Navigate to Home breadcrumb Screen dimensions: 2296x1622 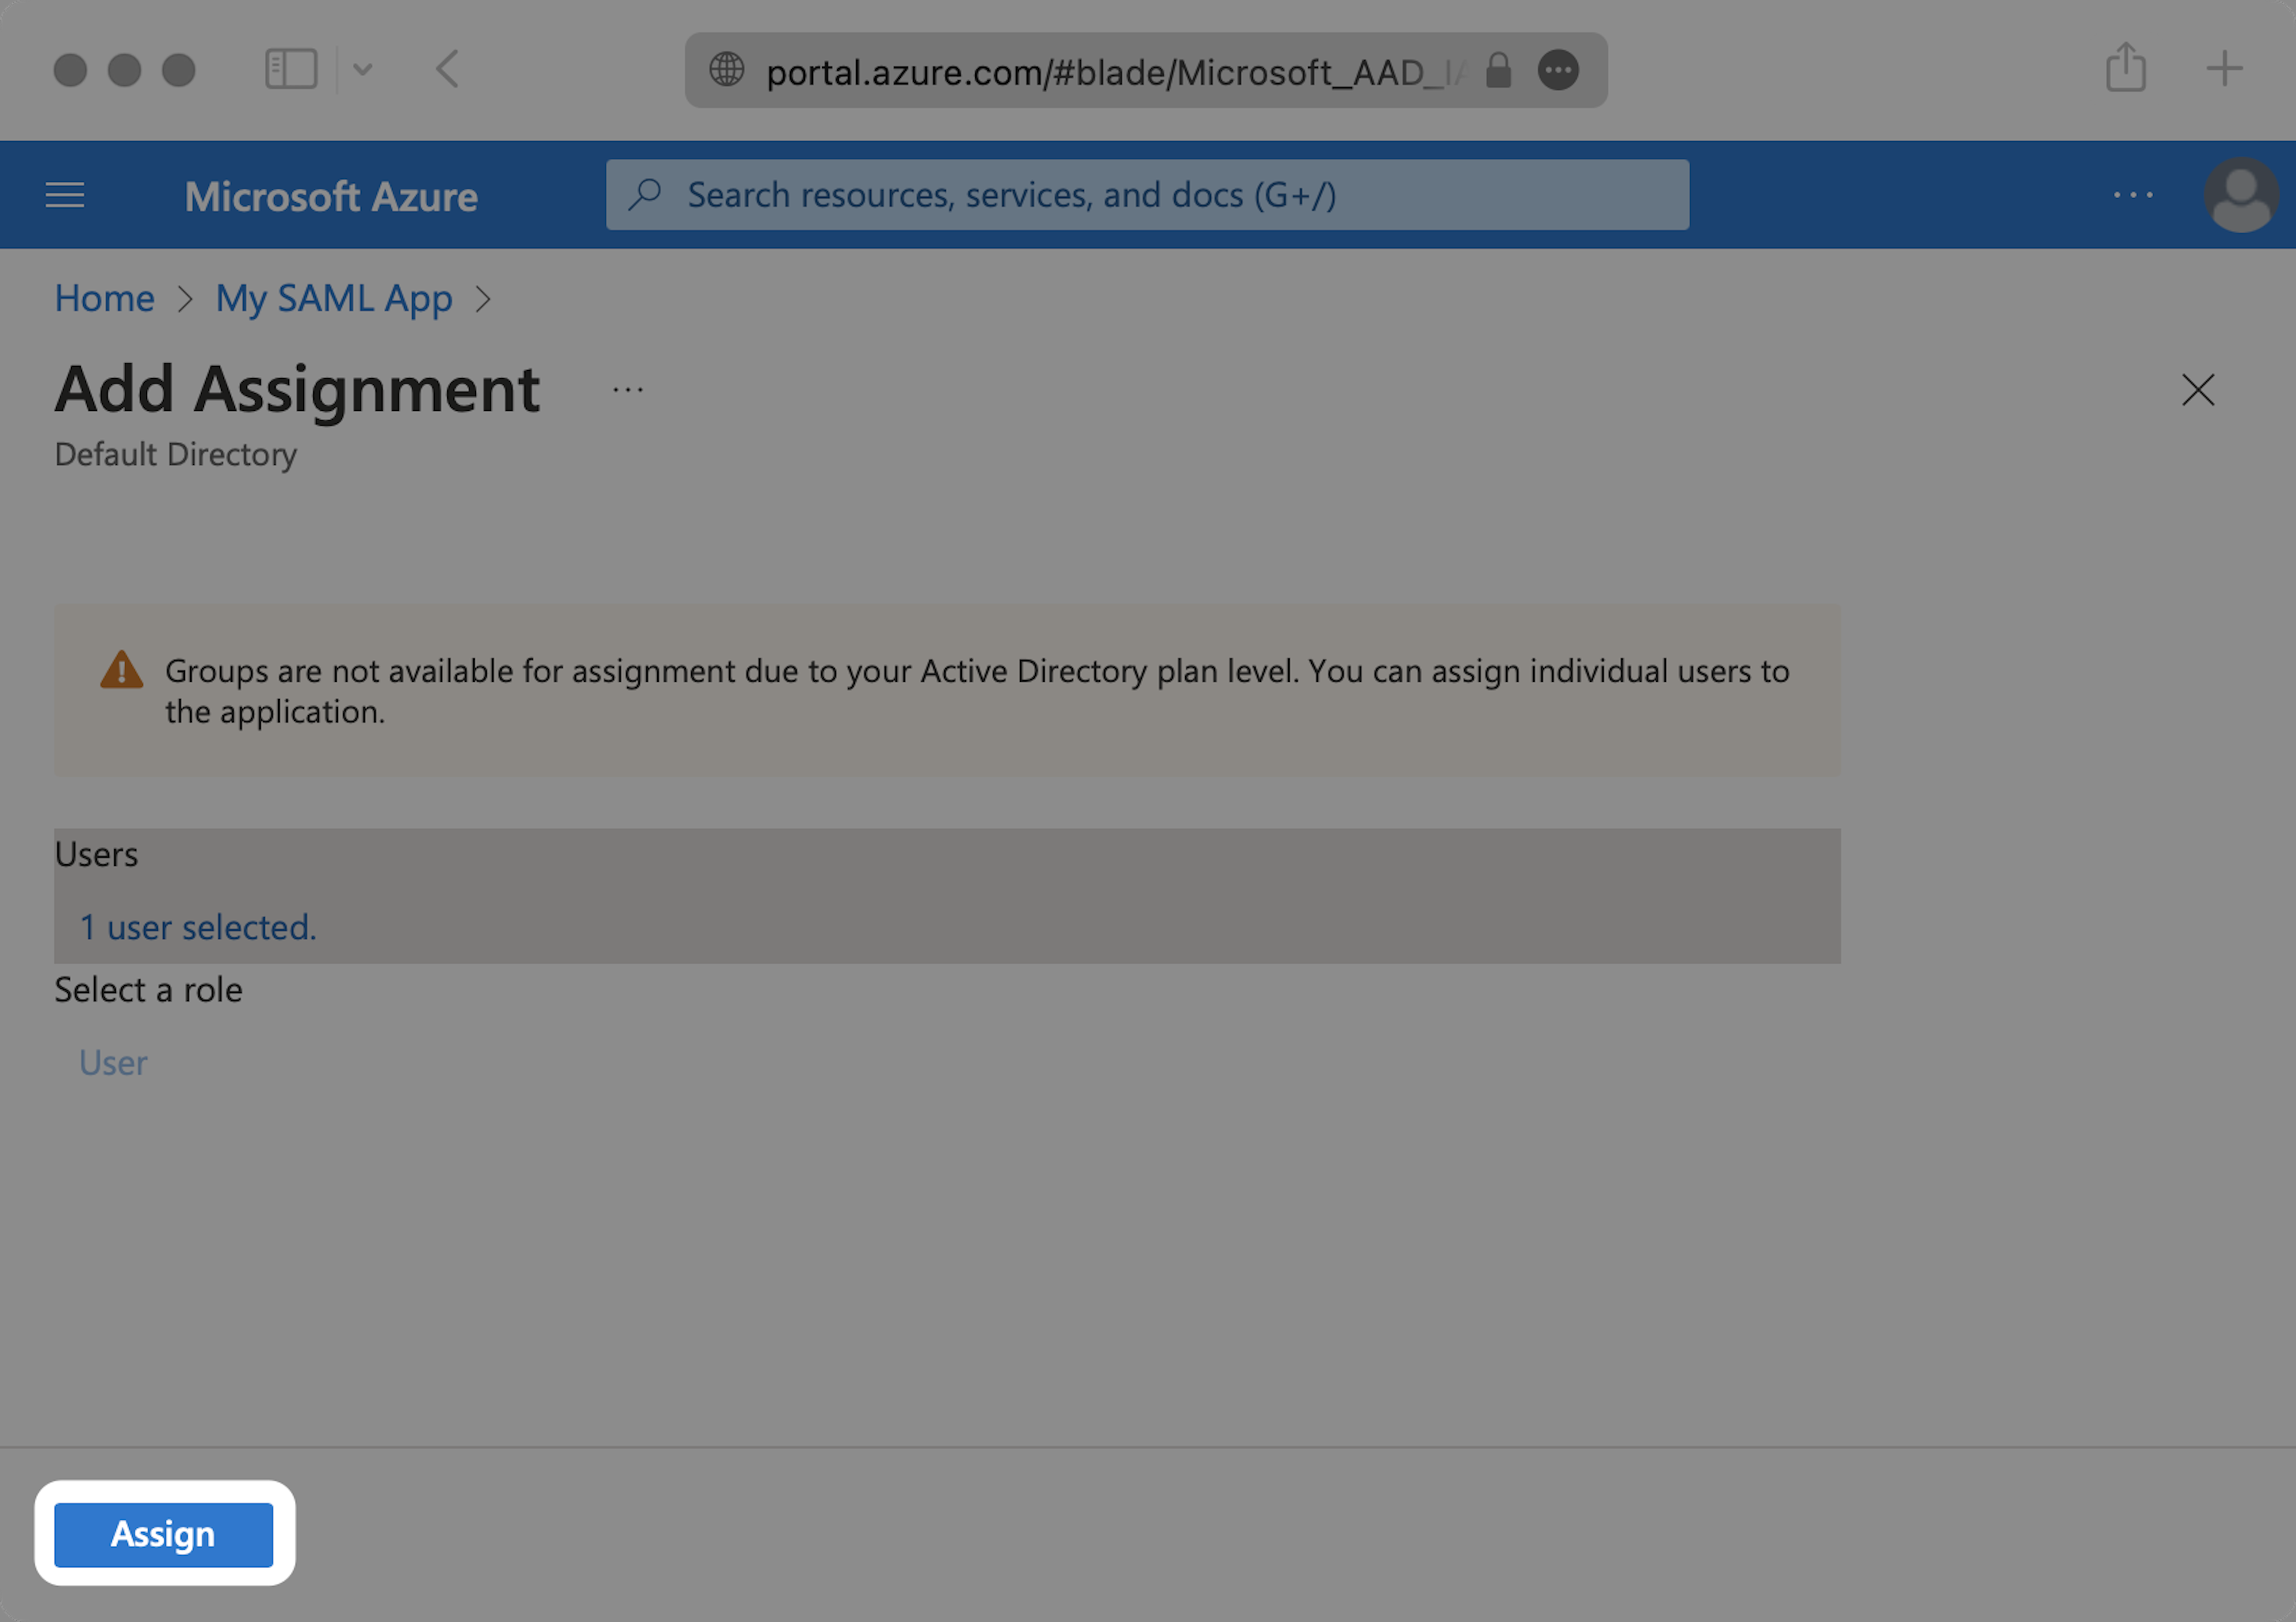pos(104,299)
